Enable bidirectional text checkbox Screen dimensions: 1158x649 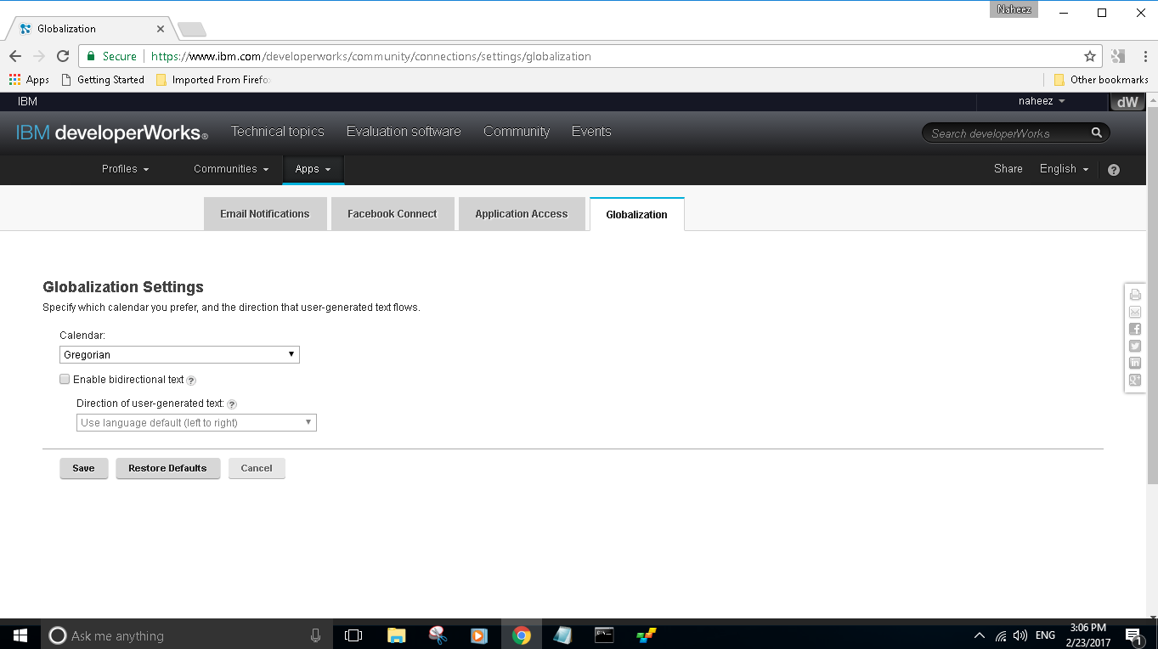pos(65,380)
